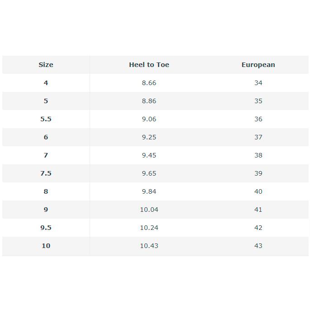Click size 9.5 row label

46,228
